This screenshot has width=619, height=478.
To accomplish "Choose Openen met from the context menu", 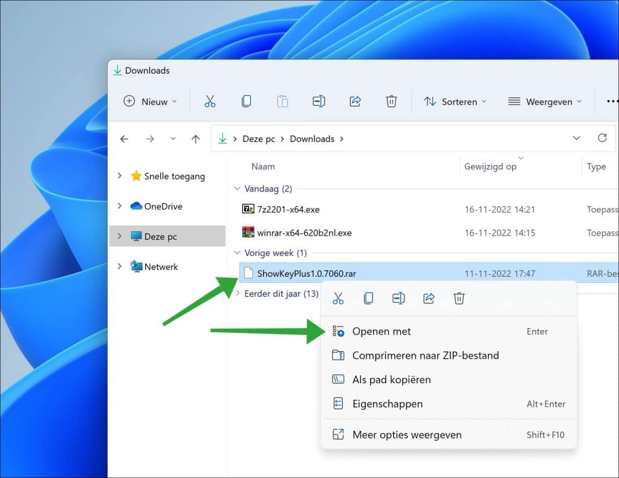I will [x=381, y=331].
